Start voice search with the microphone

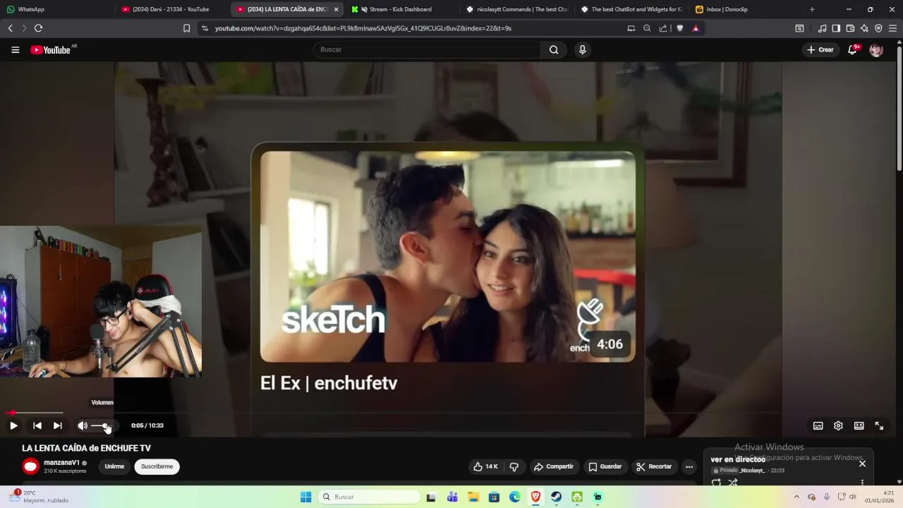click(582, 49)
